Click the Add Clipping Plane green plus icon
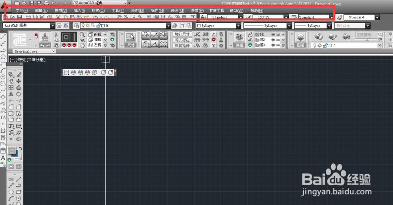This screenshot has height=205, width=393. click(x=81, y=72)
